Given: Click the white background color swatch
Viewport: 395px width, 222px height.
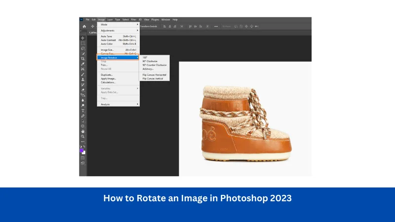Looking at the screenshot, I should (84, 153).
